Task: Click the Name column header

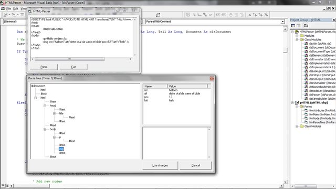Action: click(x=155, y=86)
